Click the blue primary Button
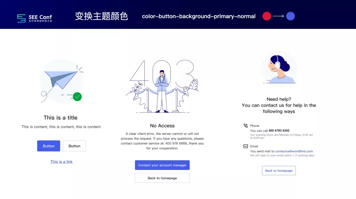356x199 pixels. click(x=48, y=146)
